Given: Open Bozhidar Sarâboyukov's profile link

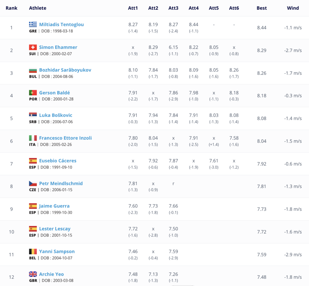Looking at the screenshot, I should coord(65,70).
